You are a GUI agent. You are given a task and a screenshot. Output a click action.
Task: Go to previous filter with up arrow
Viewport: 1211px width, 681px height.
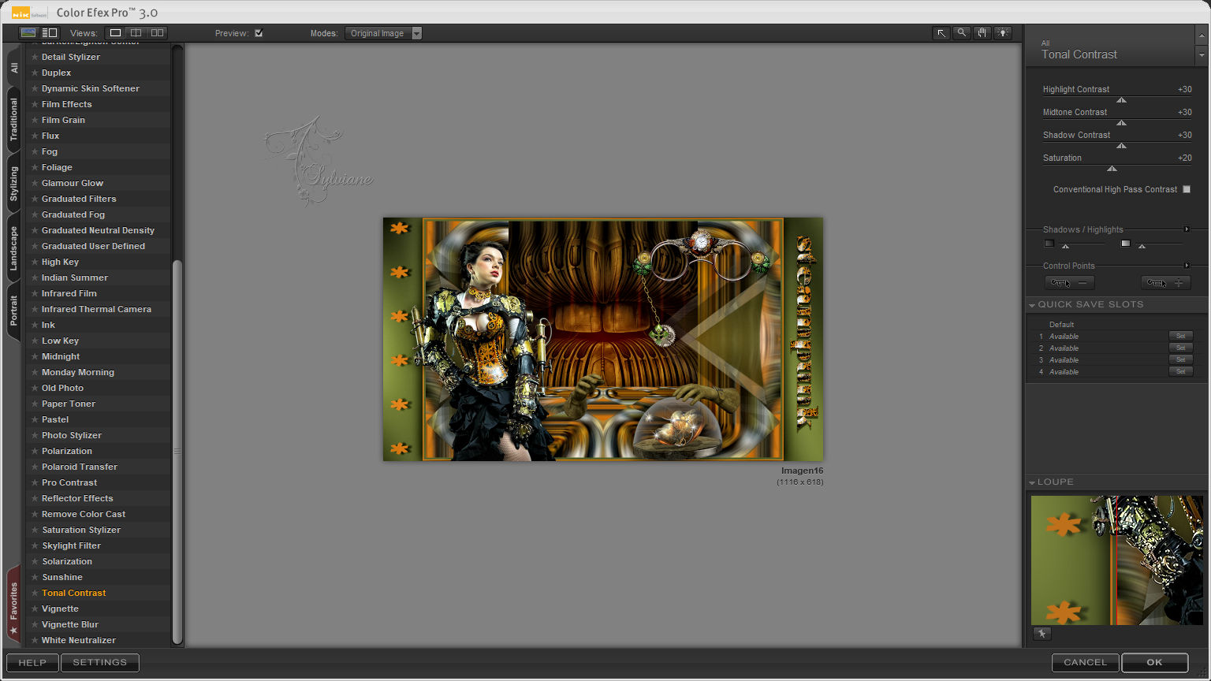(x=1202, y=36)
